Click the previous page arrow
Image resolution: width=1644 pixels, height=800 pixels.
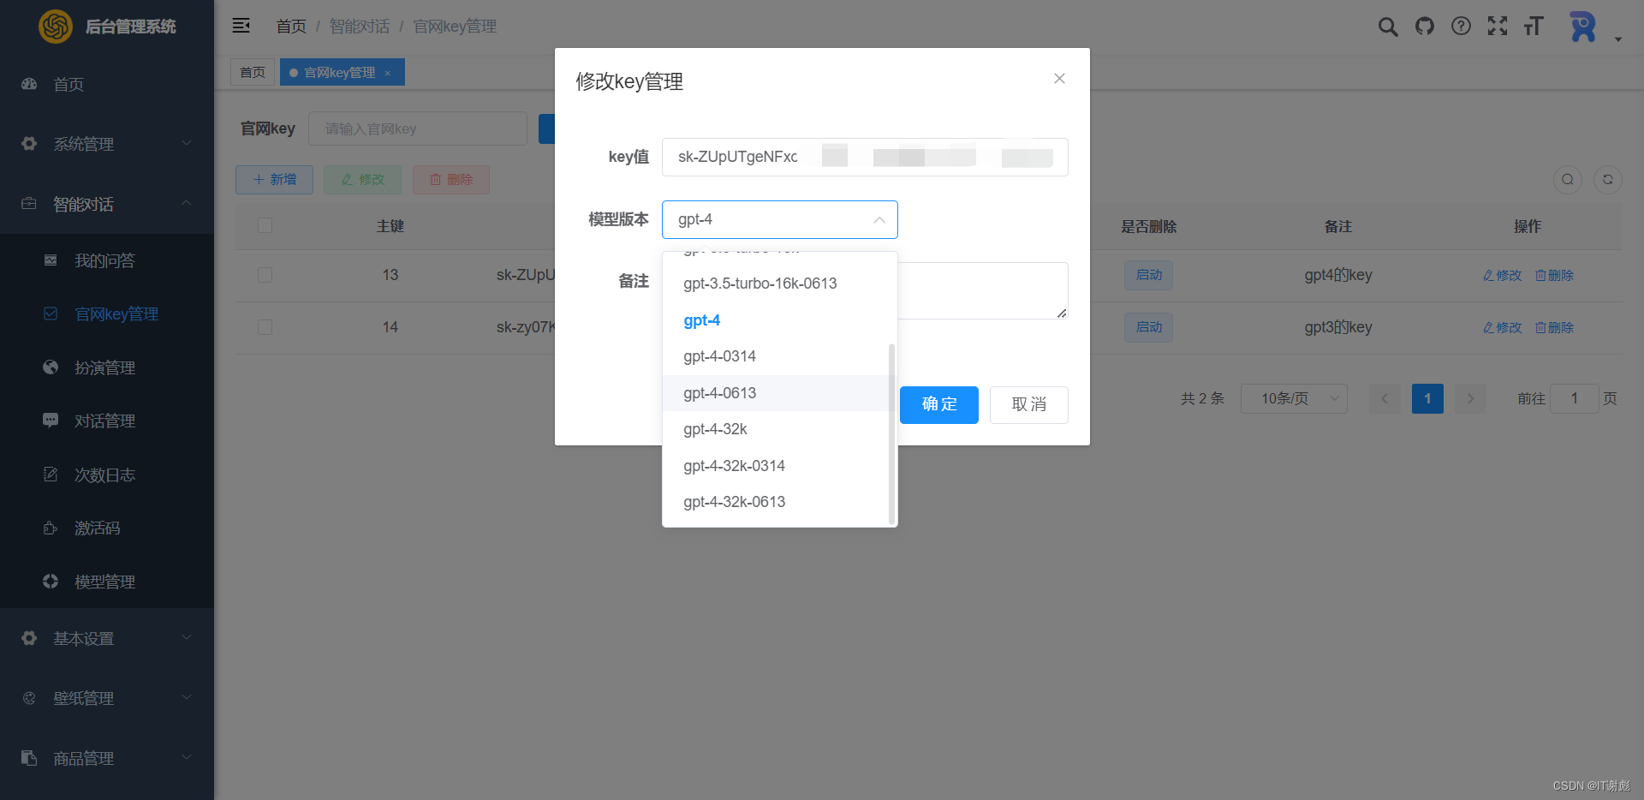coord(1385,398)
